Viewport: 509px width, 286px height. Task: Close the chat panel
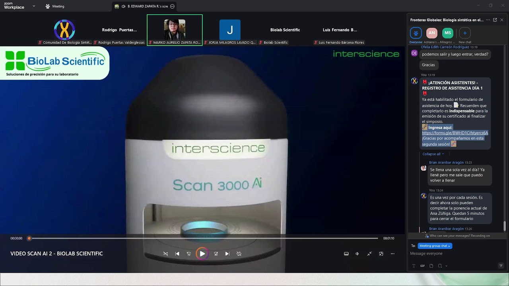pyautogui.click(x=502, y=20)
